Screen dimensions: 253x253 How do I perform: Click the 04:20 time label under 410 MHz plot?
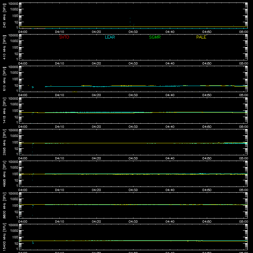(96, 64)
